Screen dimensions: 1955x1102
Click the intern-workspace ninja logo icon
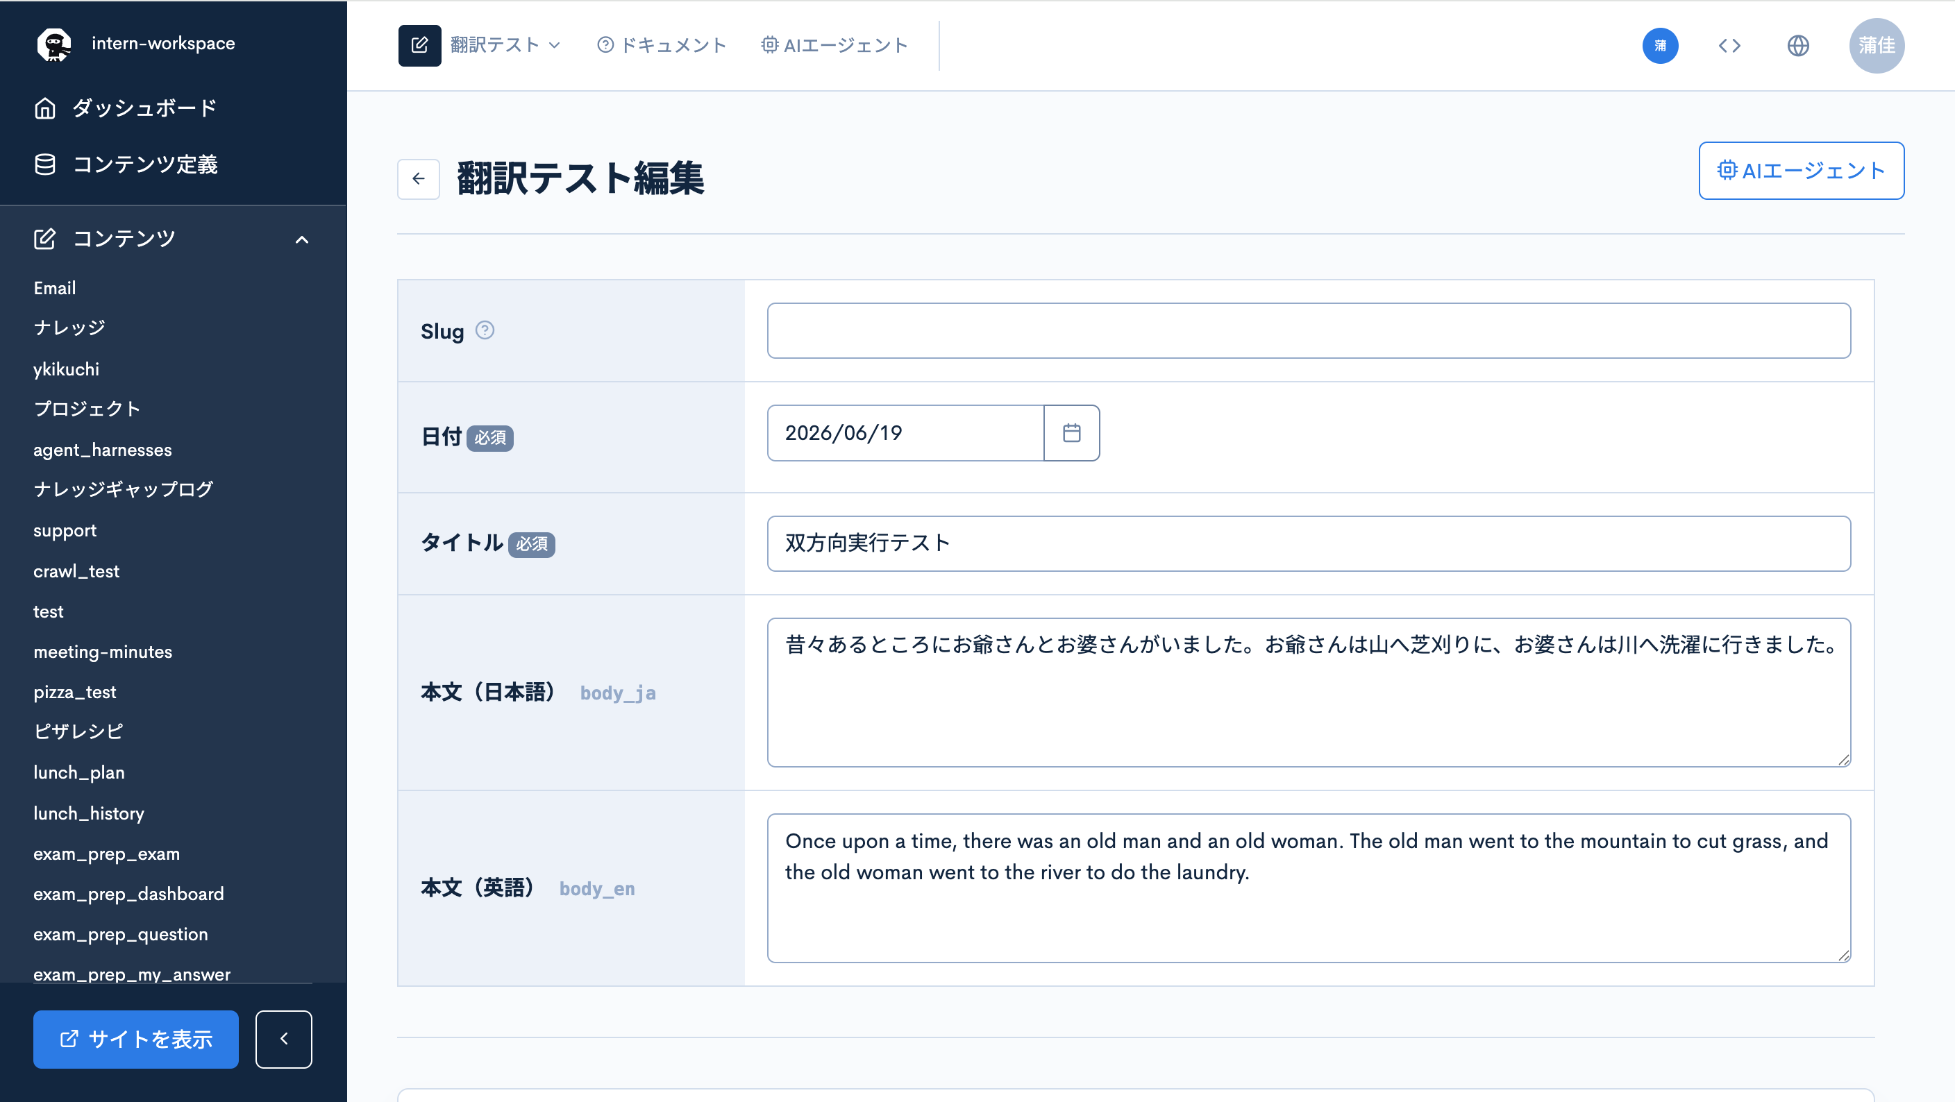[x=55, y=44]
